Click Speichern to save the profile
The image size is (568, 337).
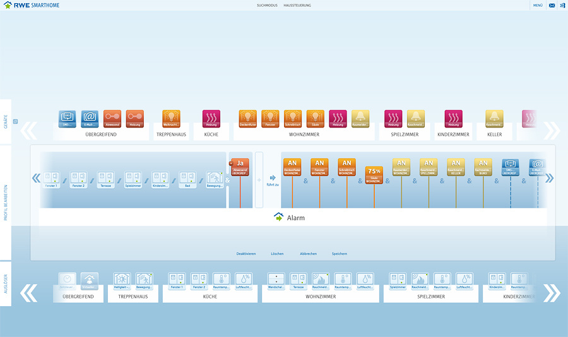pos(340,254)
